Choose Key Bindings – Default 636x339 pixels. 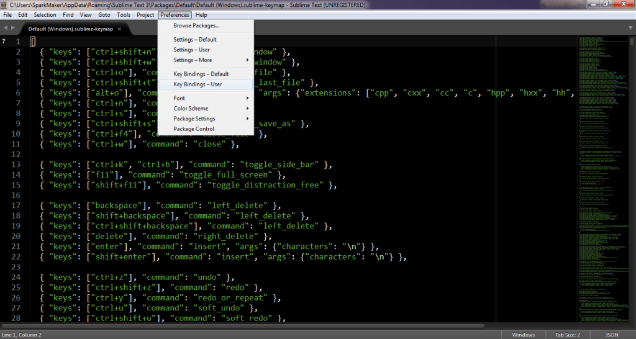[201, 74]
